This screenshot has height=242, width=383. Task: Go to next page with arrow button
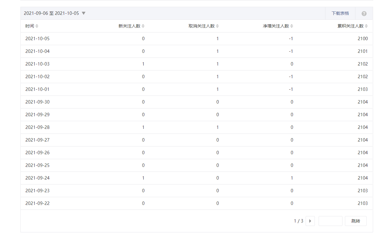point(310,221)
